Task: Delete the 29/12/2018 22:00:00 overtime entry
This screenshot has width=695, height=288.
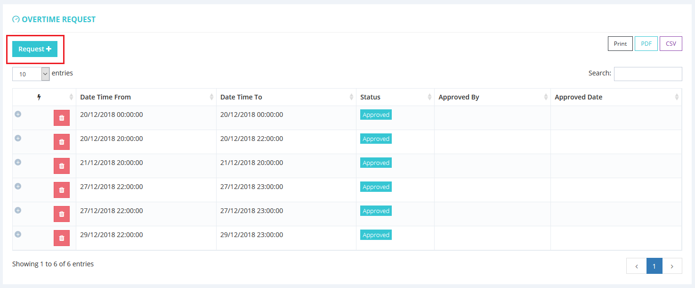Action: (61, 238)
